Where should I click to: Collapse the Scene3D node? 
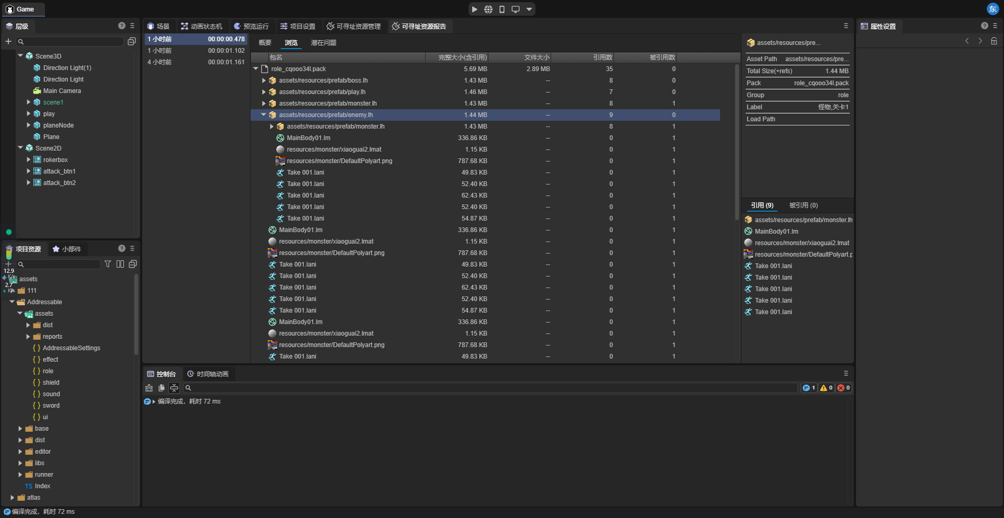(20, 56)
